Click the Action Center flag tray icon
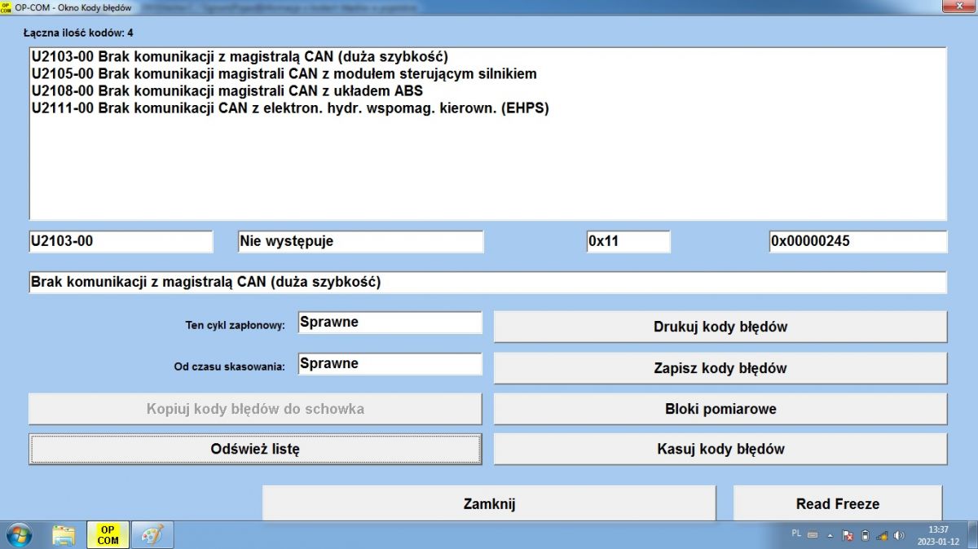This screenshot has height=549, width=978. click(x=848, y=535)
